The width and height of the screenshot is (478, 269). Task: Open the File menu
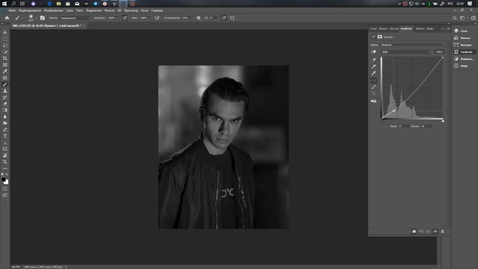point(12,10)
